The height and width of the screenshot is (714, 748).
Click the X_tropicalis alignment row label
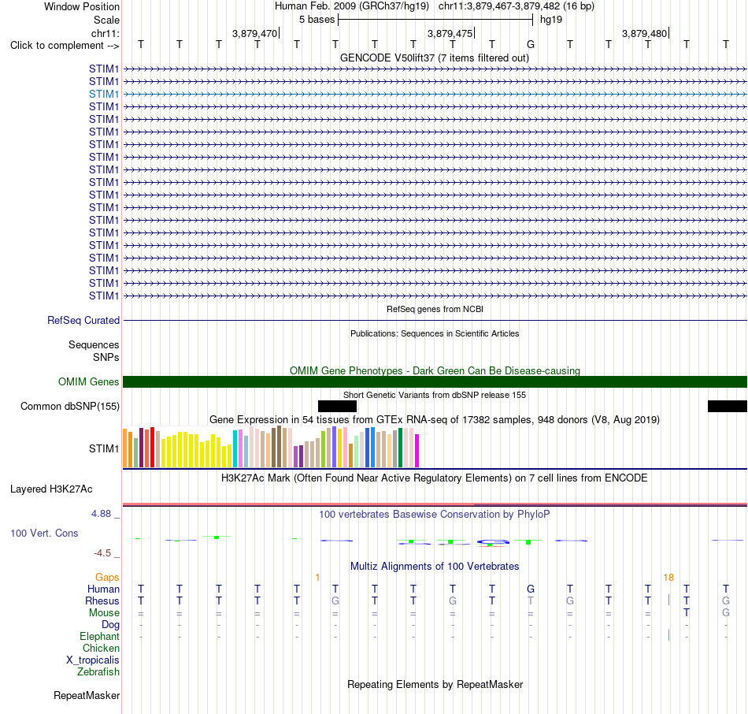[93, 660]
